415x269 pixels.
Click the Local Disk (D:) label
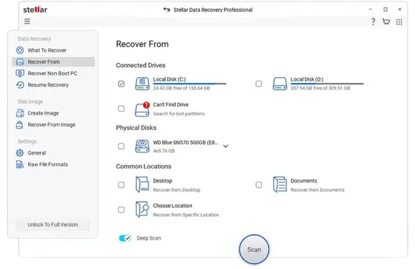[307, 79]
